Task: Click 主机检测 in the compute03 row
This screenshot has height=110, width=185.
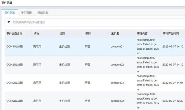Action: point(64,83)
